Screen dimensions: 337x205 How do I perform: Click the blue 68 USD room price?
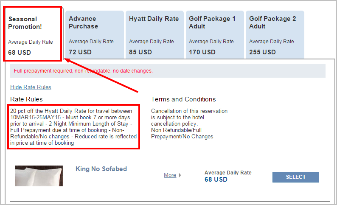click(216, 180)
